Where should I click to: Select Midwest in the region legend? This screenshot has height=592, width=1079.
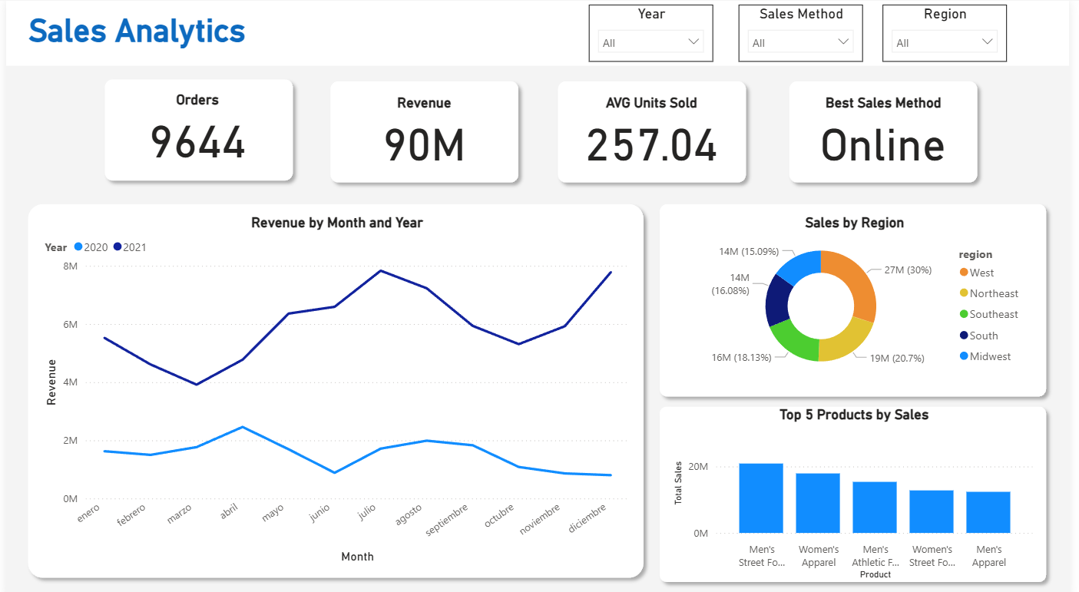click(989, 356)
